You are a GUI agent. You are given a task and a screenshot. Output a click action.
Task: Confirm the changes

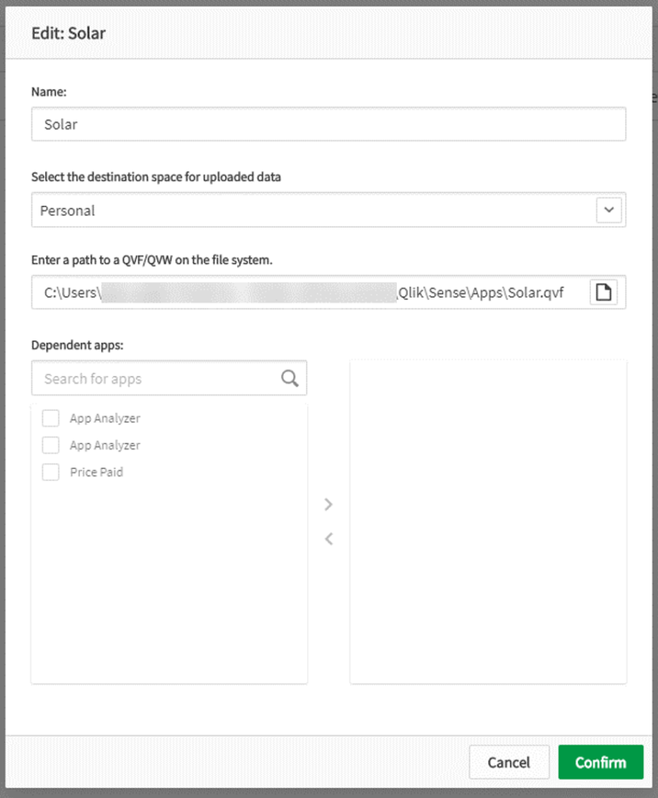[x=600, y=762]
